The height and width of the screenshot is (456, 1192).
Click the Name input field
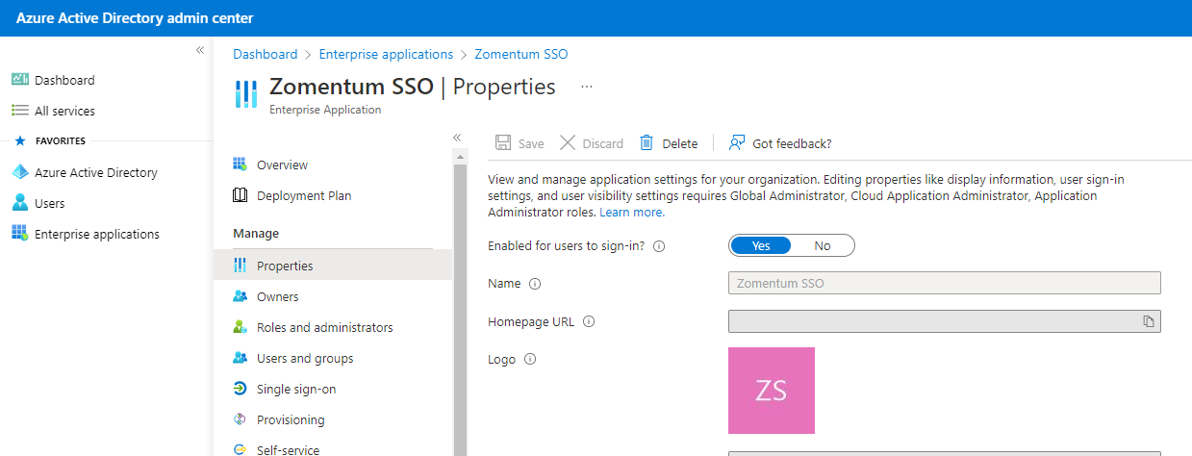[x=945, y=283]
